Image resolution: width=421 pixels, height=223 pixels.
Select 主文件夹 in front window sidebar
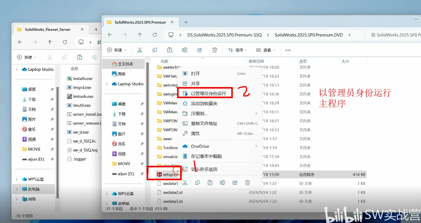coord(124,64)
